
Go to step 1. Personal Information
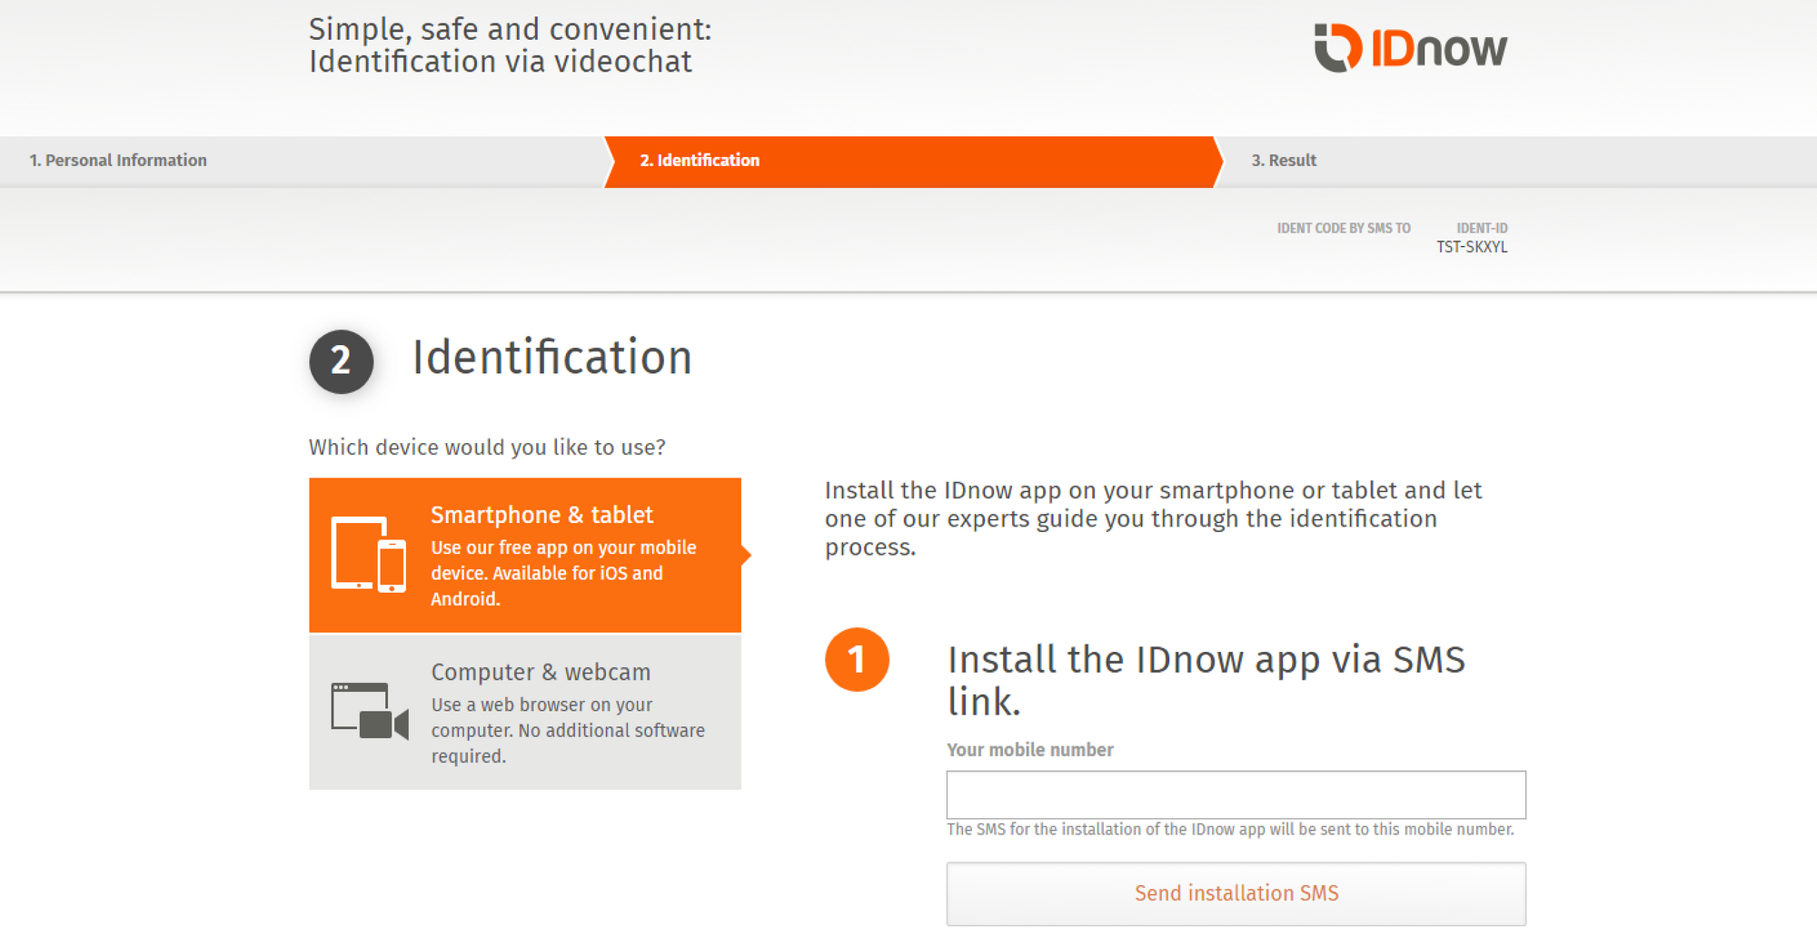[118, 161]
